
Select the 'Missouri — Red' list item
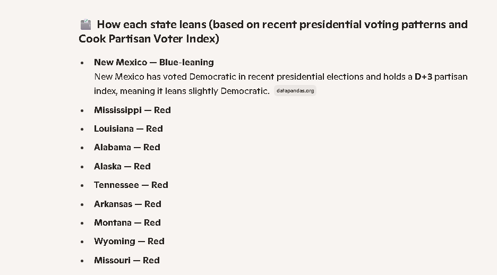tap(126, 260)
